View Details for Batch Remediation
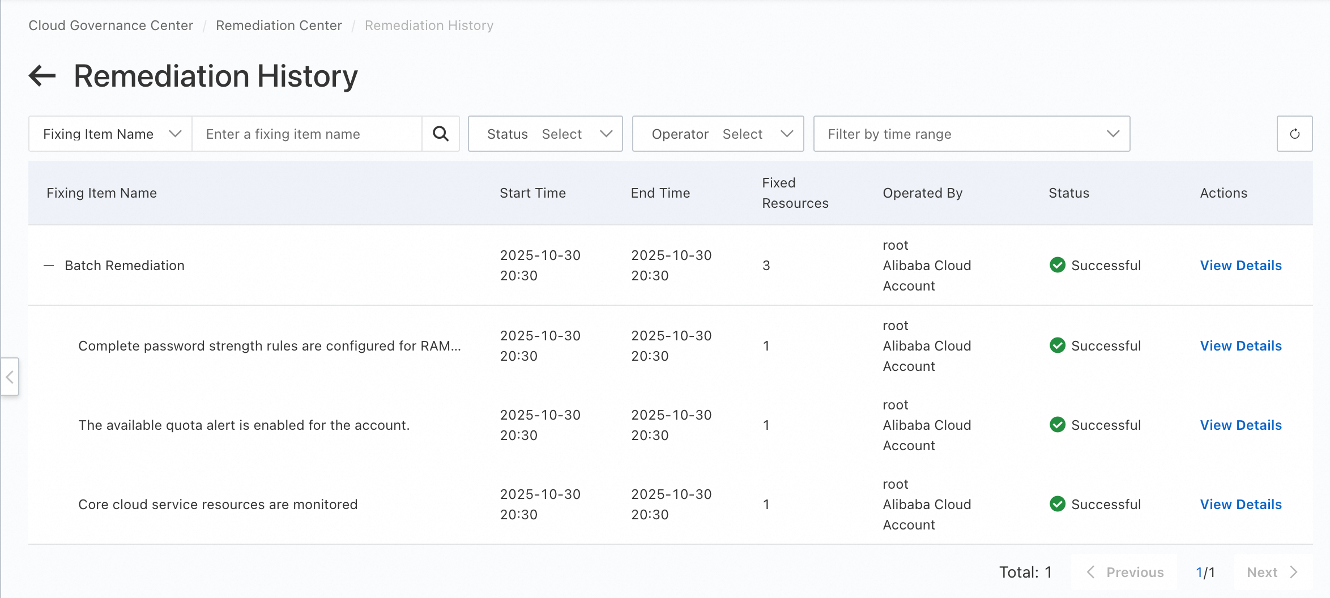The height and width of the screenshot is (598, 1330). point(1241,266)
